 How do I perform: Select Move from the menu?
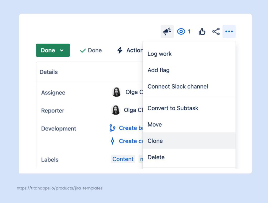[154, 124]
